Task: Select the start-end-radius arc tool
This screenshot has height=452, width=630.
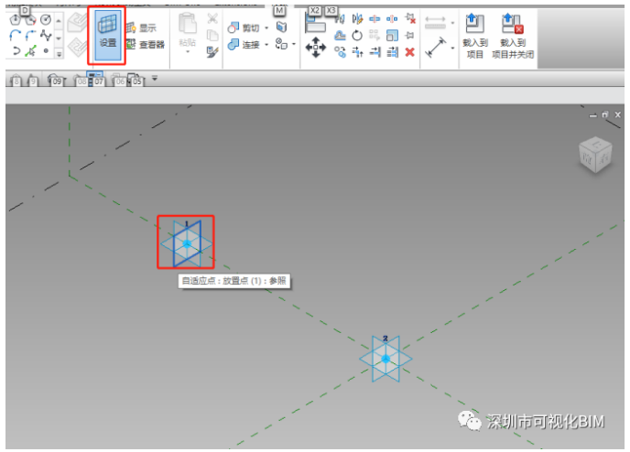Action: pyautogui.click(x=16, y=36)
